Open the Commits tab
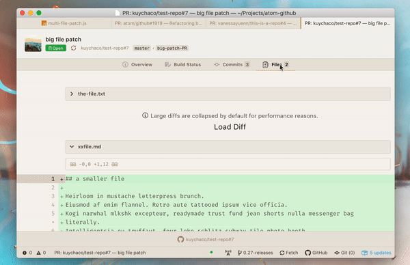Image resolution: width=410 pixels, height=265 pixels. coord(232,65)
